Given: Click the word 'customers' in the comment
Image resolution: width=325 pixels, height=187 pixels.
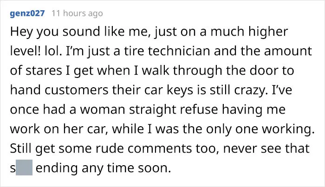Looking at the screenshot, I should pyautogui.click(x=76, y=90).
